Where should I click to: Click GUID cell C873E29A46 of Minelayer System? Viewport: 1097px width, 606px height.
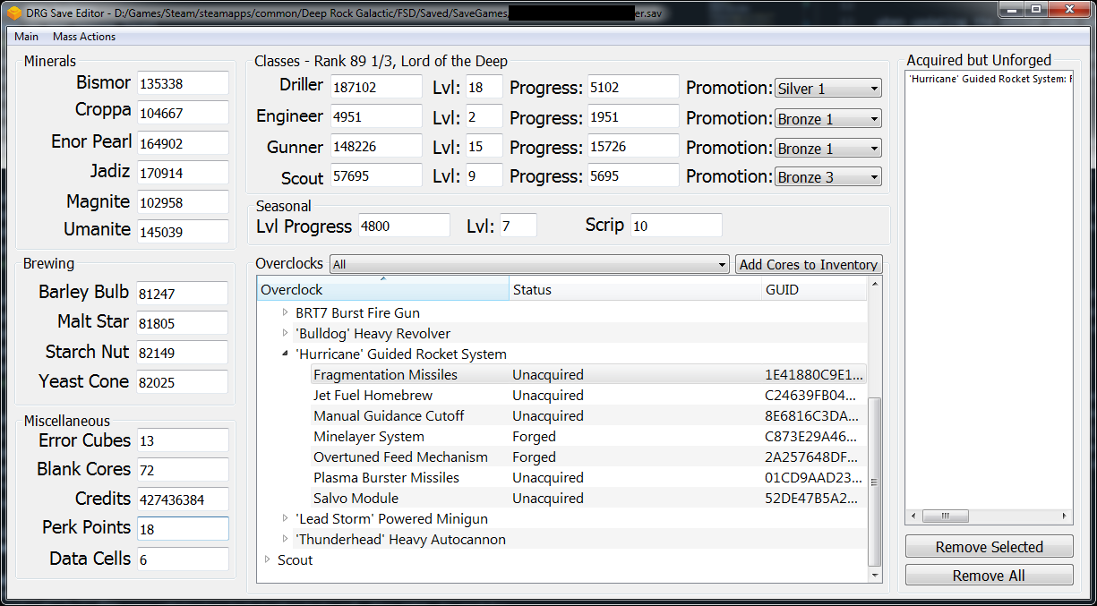click(x=812, y=437)
